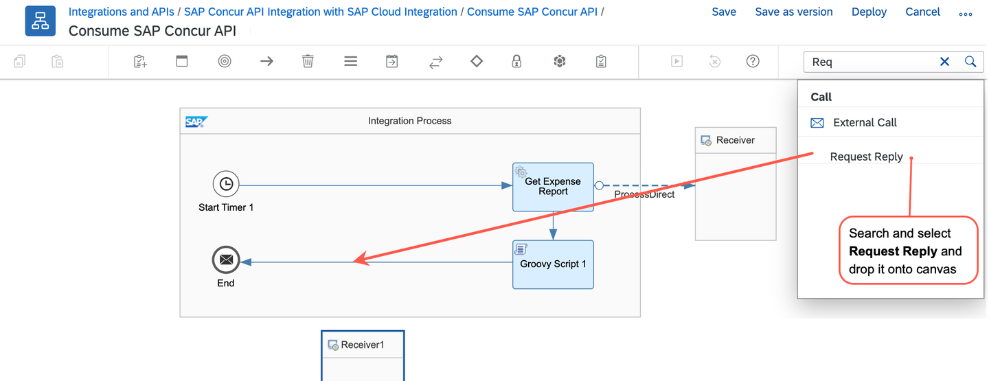This screenshot has width=989, height=381.
Task: Clear the search field with X
Action: click(944, 62)
